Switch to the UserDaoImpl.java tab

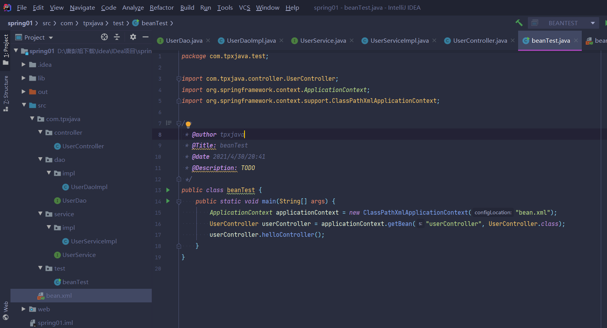pyautogui.click(x=251, y=40)
